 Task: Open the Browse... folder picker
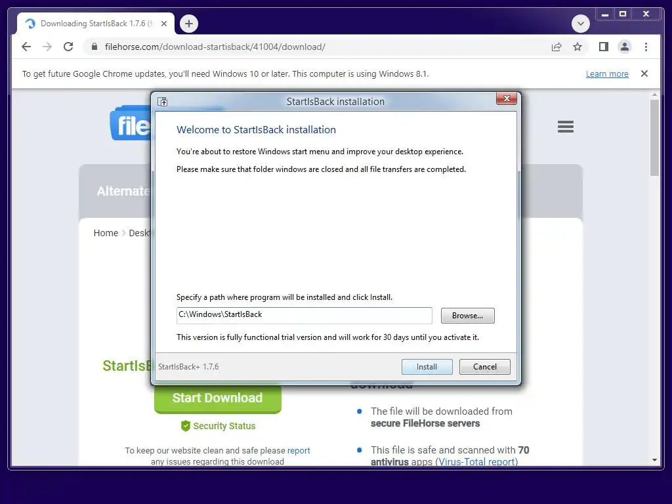coord(467,316)
